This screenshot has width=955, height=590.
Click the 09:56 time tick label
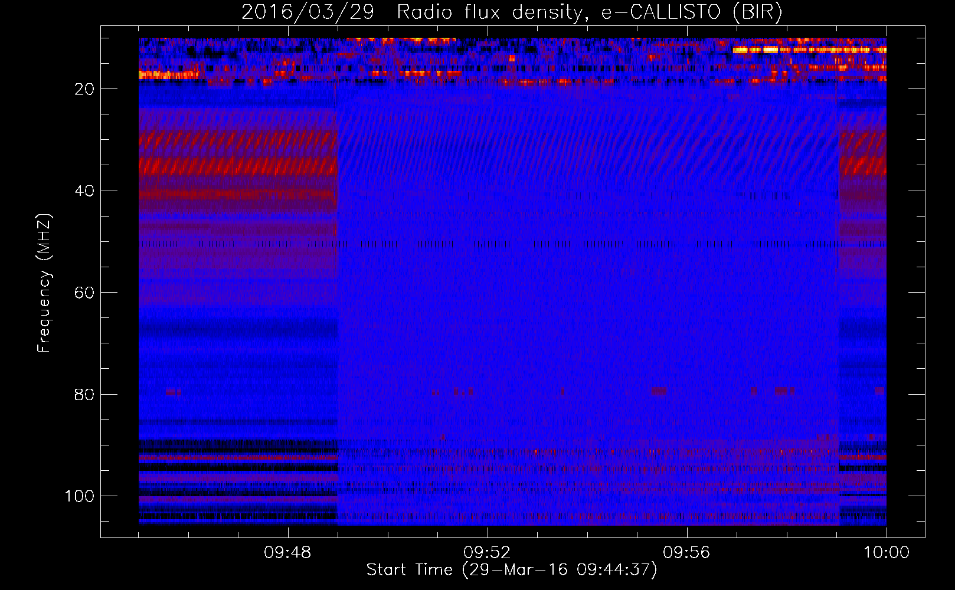(686, 553)
